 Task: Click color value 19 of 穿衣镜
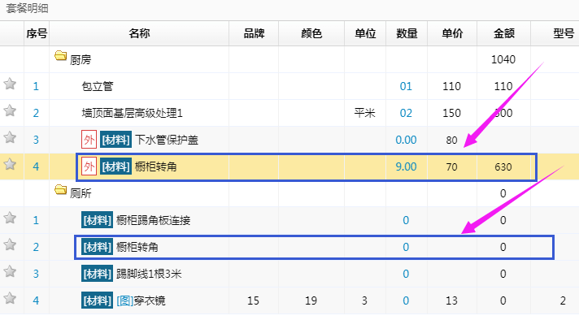(311, 301)
